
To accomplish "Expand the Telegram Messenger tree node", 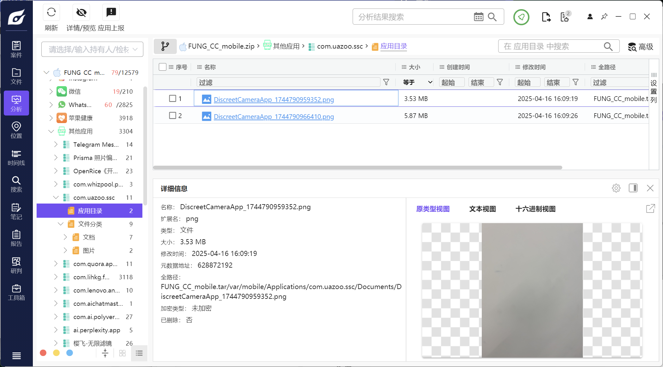I will tap(56, 145).
